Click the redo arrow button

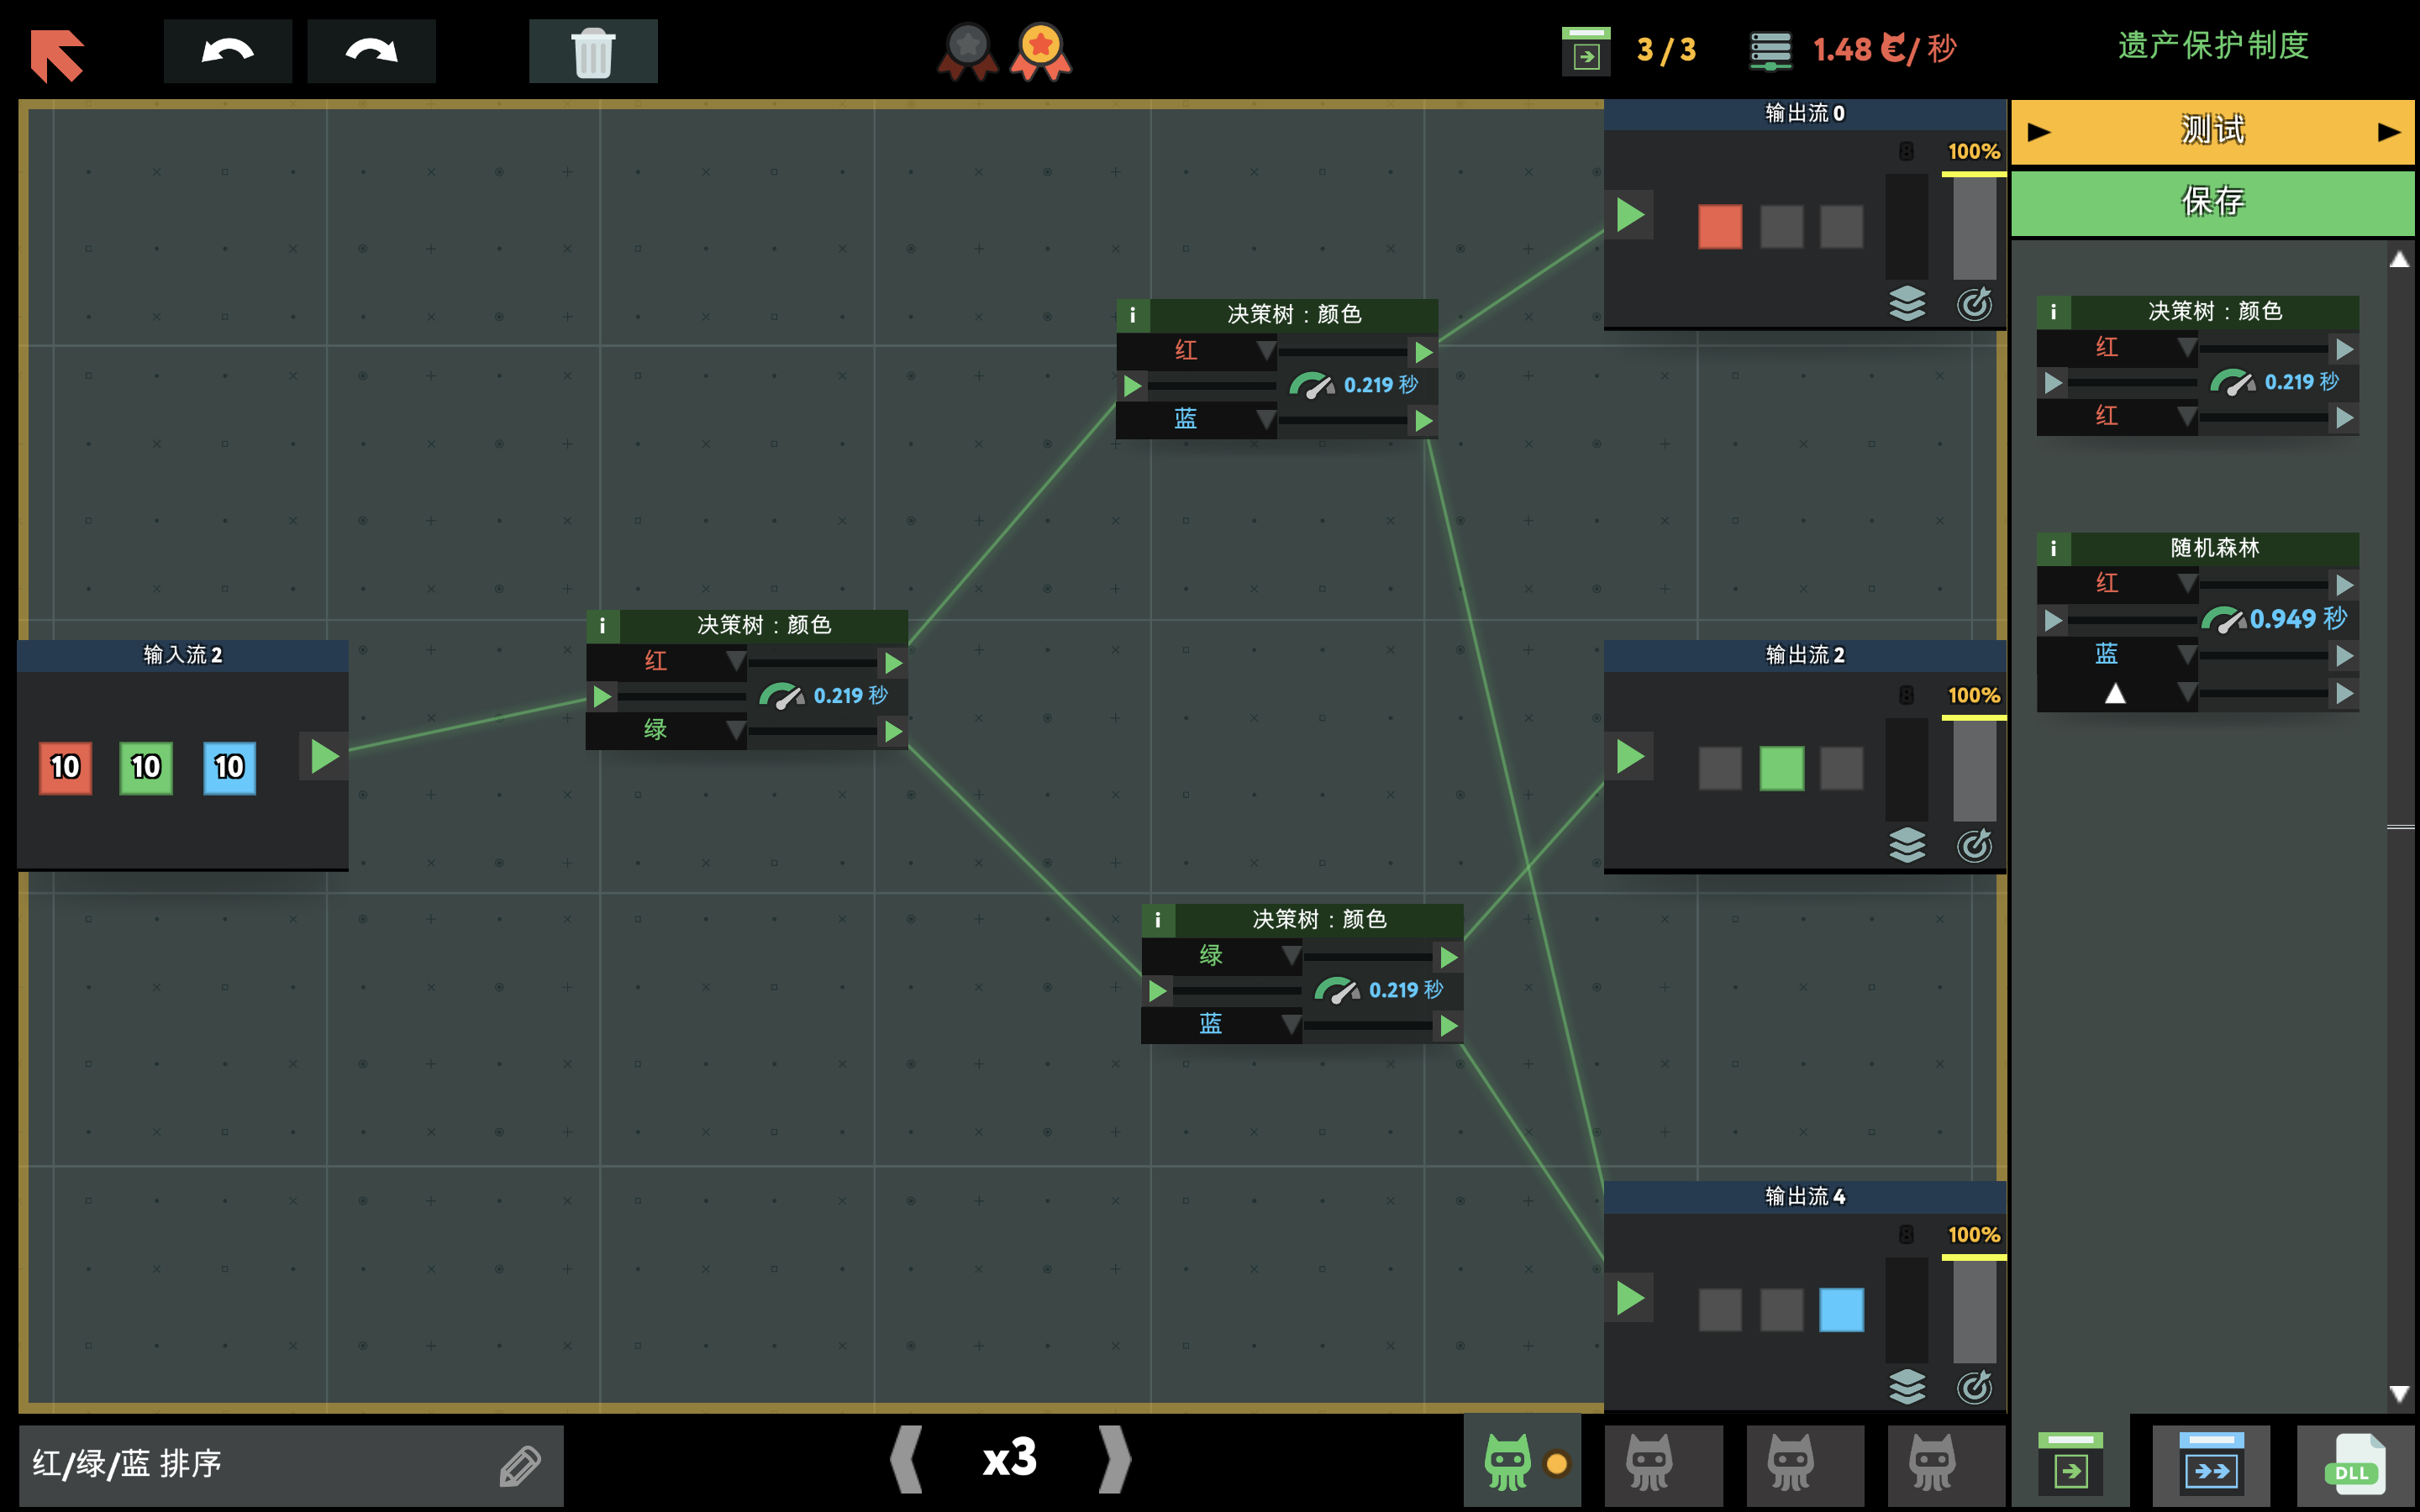[x=371, y=51]
